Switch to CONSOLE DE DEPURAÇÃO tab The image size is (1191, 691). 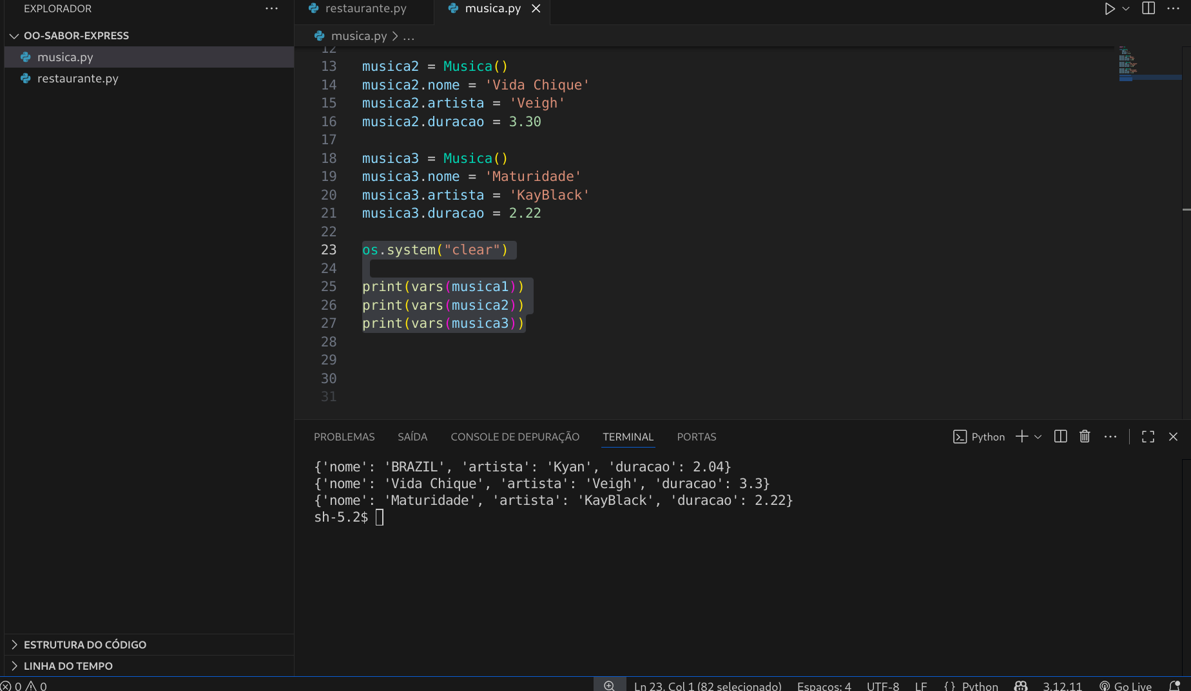[x=514, y=437]
